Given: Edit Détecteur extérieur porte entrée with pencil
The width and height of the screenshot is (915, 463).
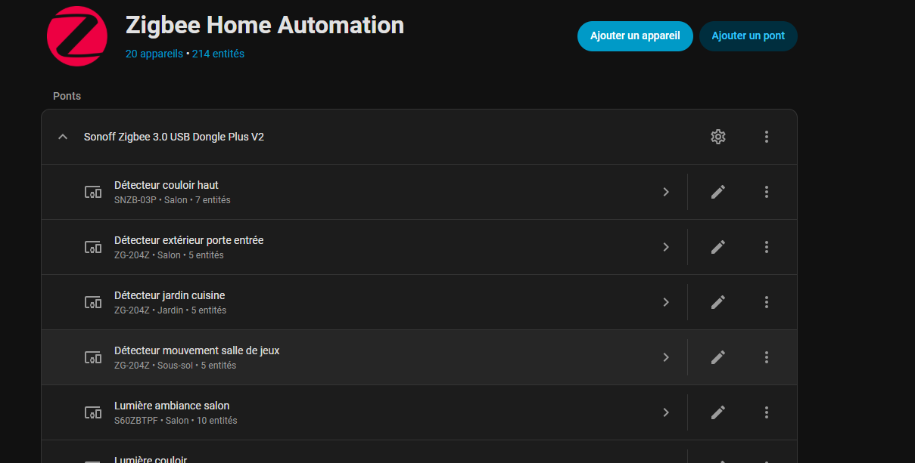Looking at the screenshot, I should click(718, 247).
